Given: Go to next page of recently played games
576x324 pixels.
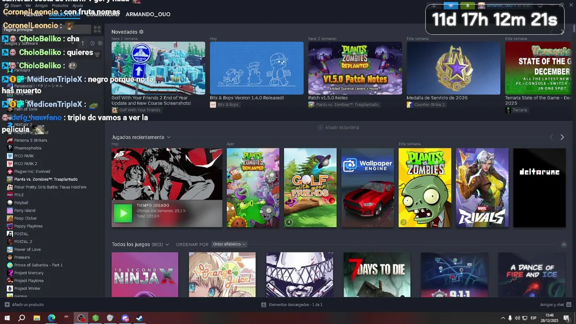Looking at the screenshot, I should click(562, 137).
